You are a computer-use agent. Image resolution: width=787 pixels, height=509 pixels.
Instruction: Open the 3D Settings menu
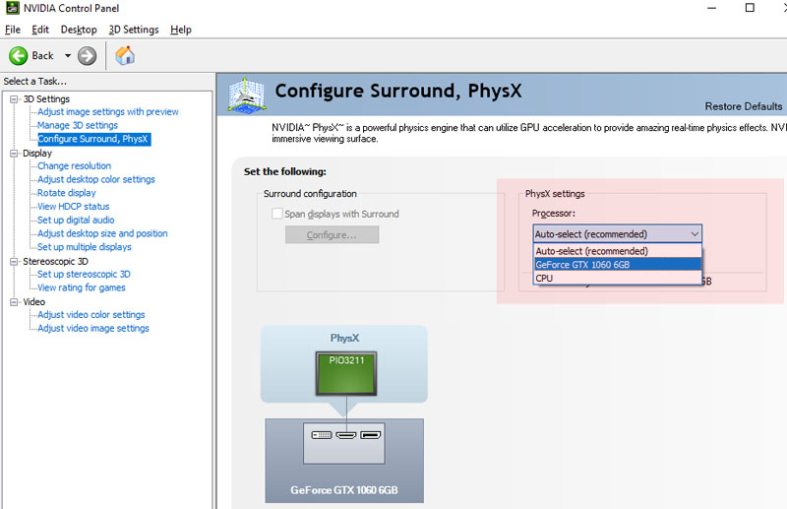[x=134, y=30]
